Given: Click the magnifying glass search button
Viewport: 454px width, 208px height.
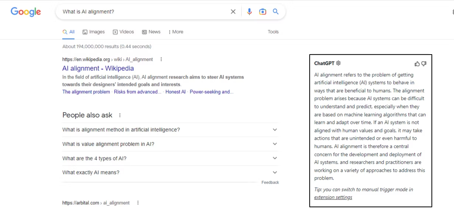Looking at the screenshot, I should click(276, 12).
